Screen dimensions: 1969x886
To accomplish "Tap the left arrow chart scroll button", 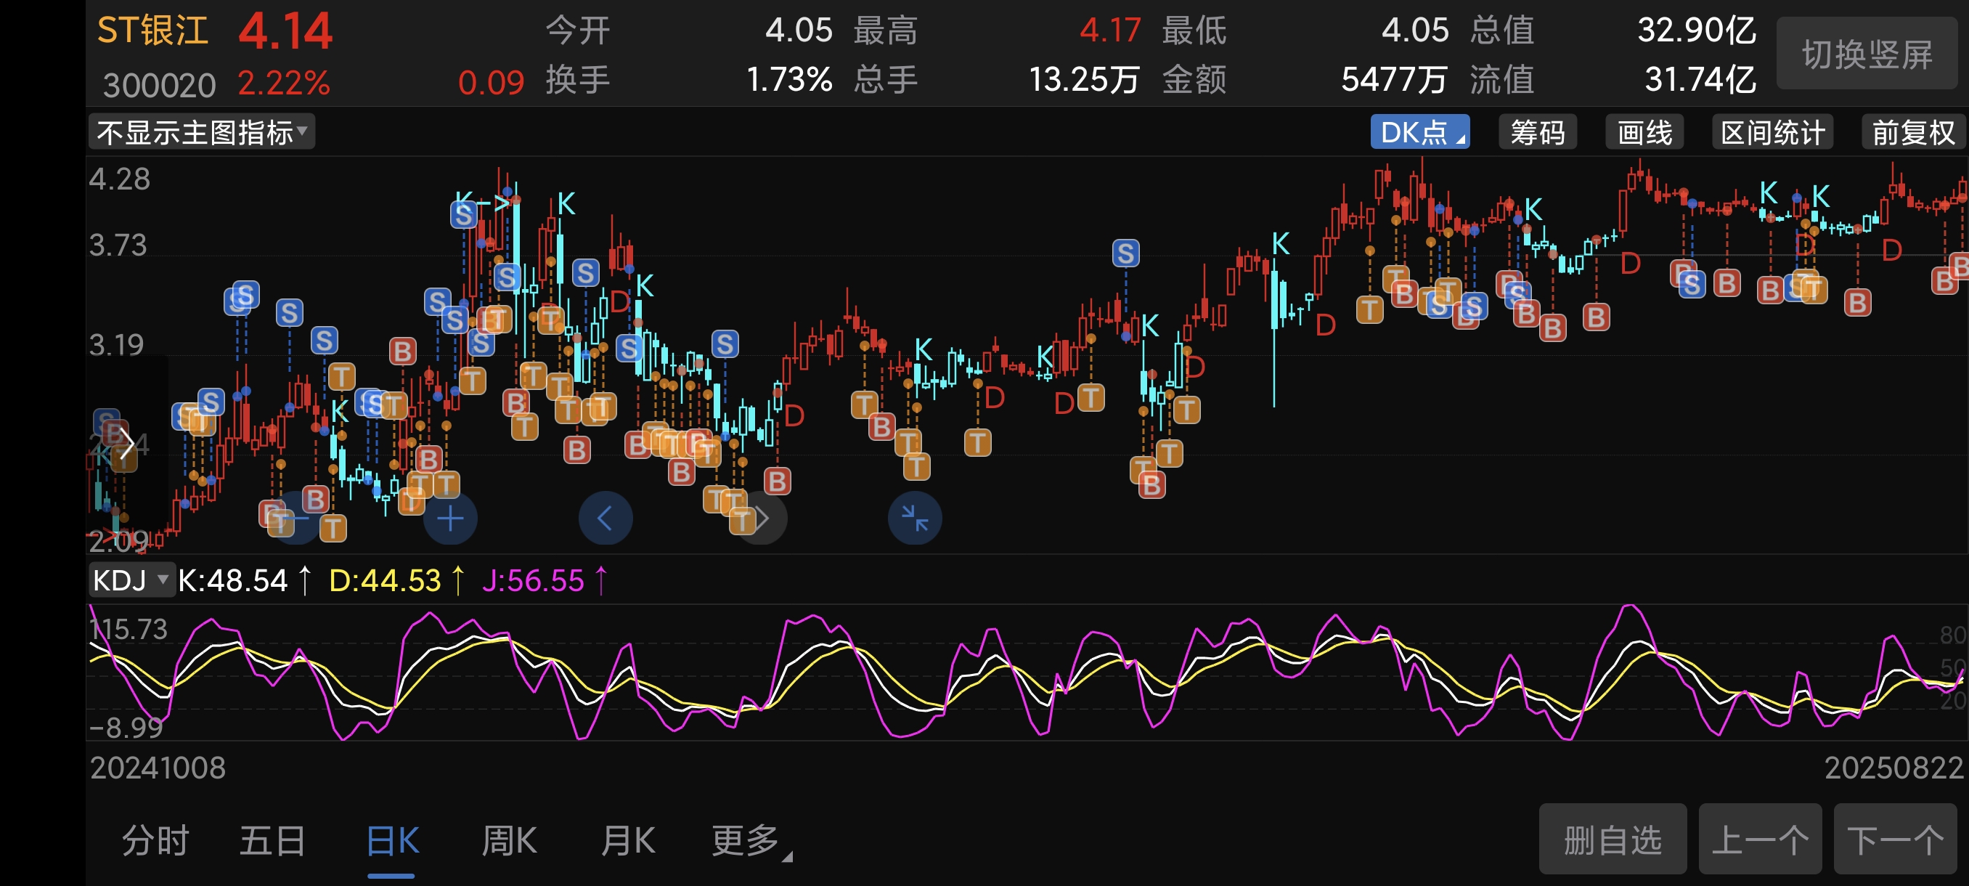I will pyautogui.click(x=606, y=519).
